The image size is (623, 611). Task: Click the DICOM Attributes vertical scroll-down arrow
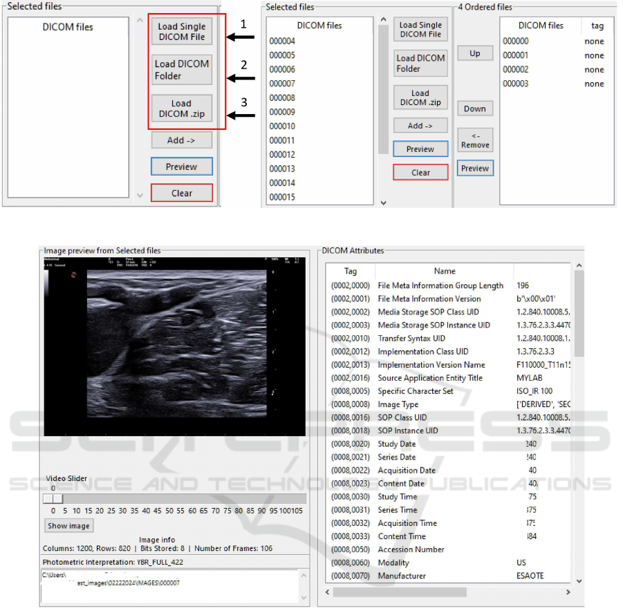pyautogui.click(x=579, y=581)
